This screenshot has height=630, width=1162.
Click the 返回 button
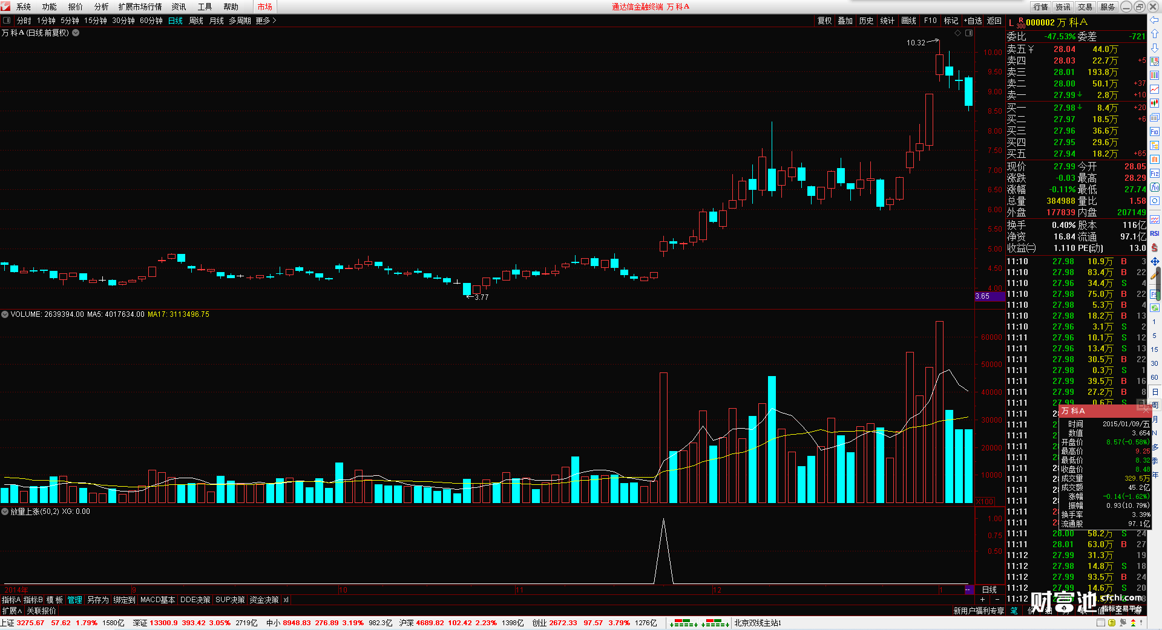994,21
